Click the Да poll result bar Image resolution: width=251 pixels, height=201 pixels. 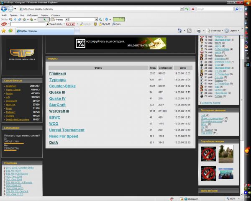click(x=14, y=143)
